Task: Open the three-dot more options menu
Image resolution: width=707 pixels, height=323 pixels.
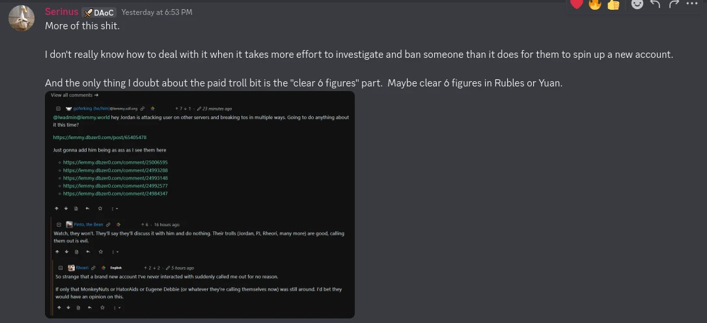Action: (691, 4)
